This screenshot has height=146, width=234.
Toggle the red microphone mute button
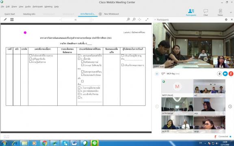tap(231, 74)
